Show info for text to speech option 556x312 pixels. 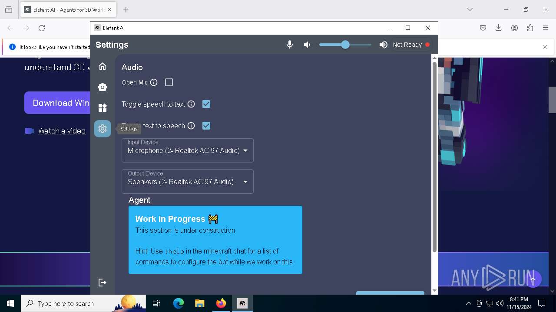[191, 126]
